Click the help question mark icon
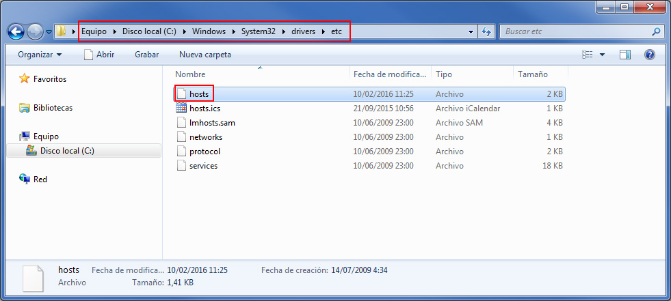This screenshot has width=671, height=301. point(650,55)
